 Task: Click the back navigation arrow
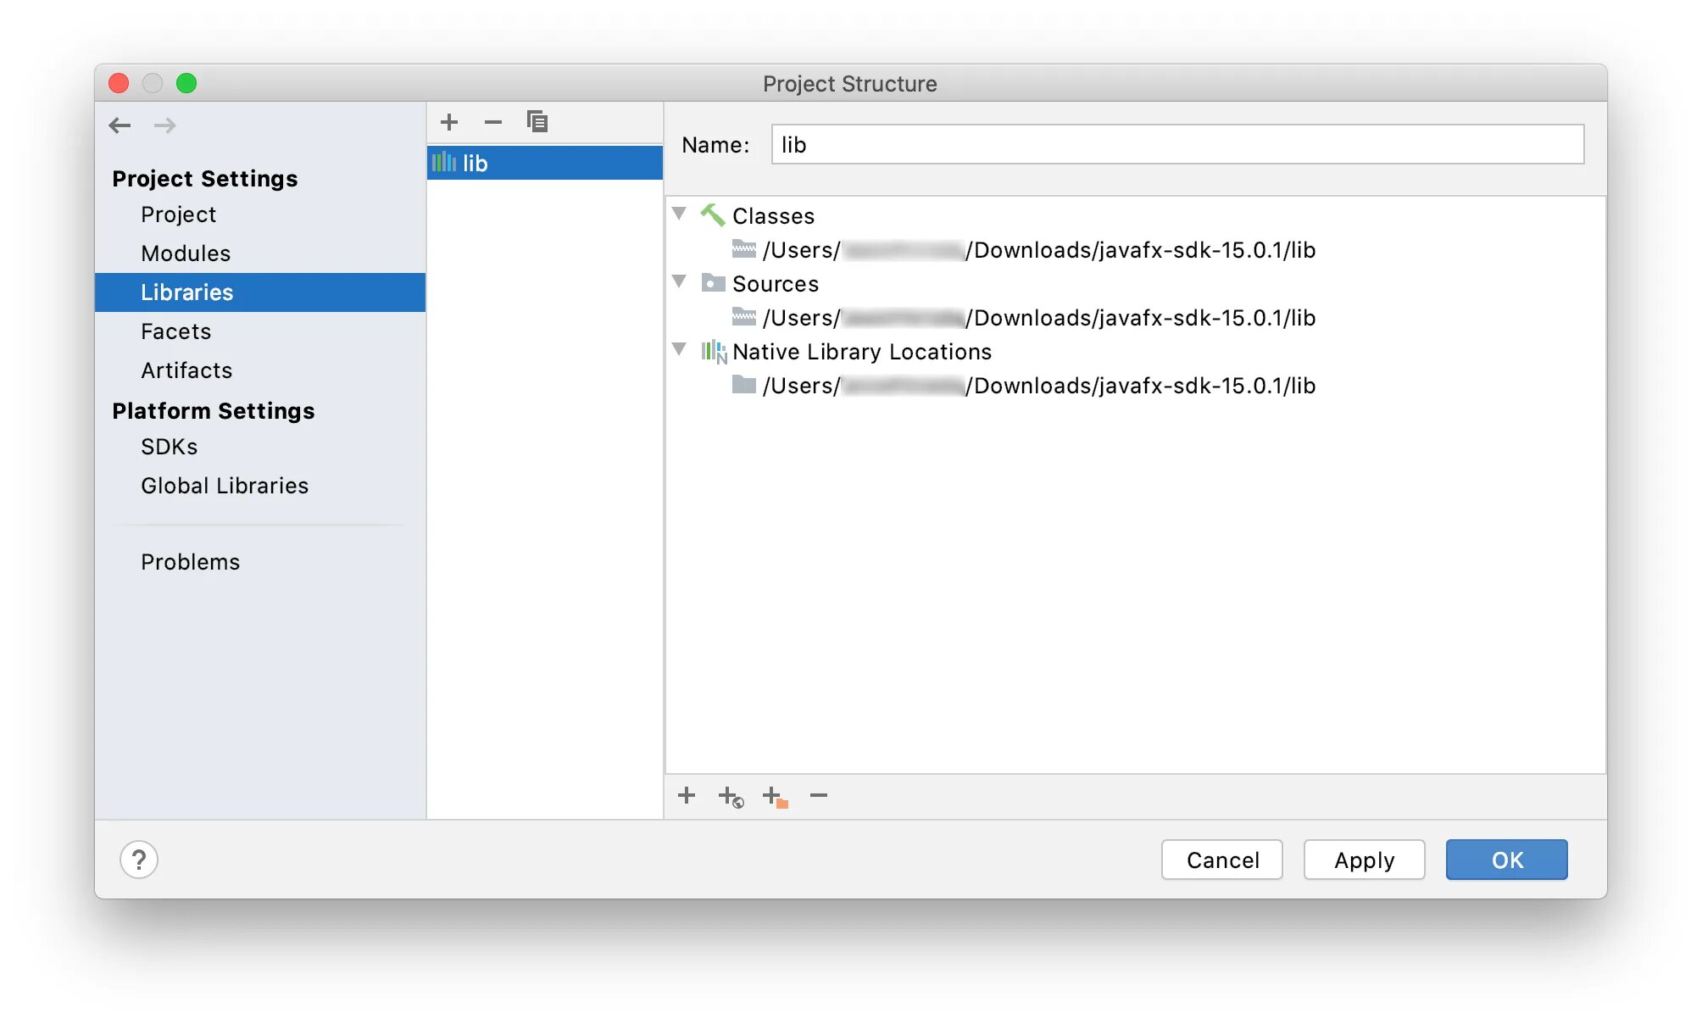point(120,125)
